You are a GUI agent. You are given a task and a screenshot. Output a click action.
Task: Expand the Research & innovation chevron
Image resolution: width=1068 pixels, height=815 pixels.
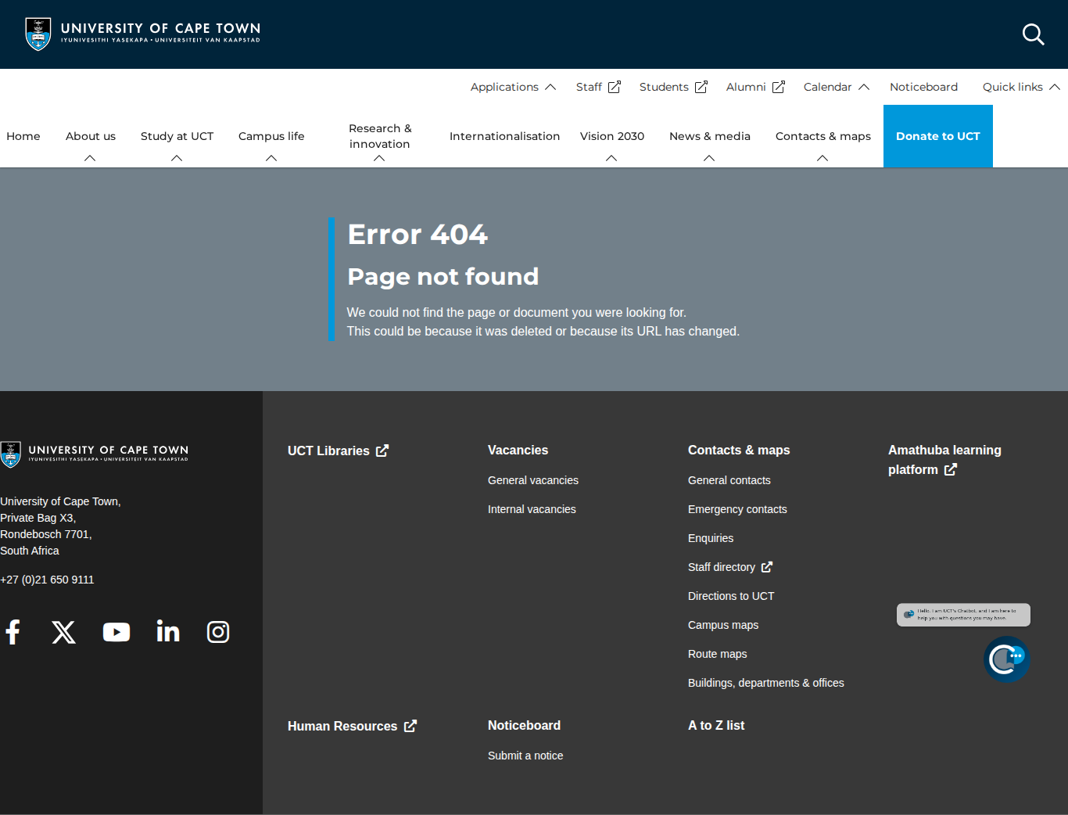click(379, 158)
